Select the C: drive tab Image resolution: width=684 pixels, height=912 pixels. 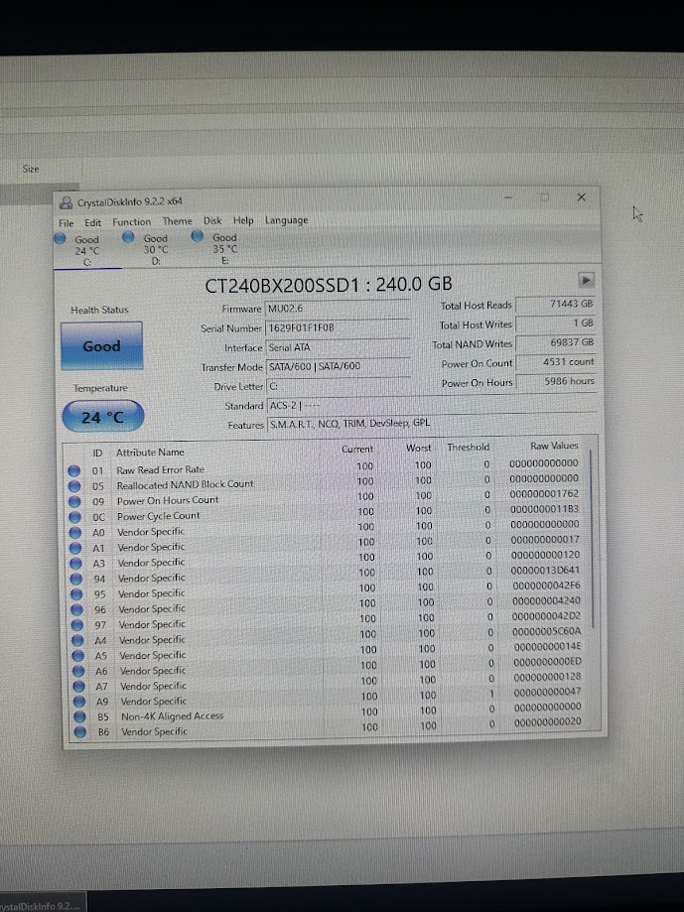click(x=87, y=251)
